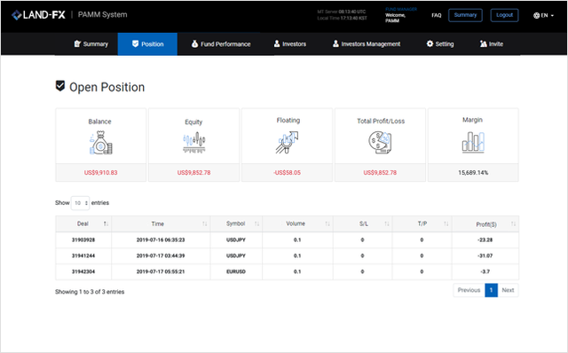The height and width of the screenshot is (353, 568).
Task: Click time 2019-07-17 03:44:39
Action: pos(161,256)
